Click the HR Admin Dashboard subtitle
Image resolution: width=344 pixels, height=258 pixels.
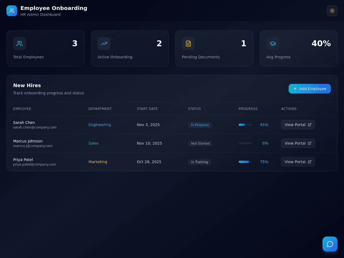click(x=41, y=15)
